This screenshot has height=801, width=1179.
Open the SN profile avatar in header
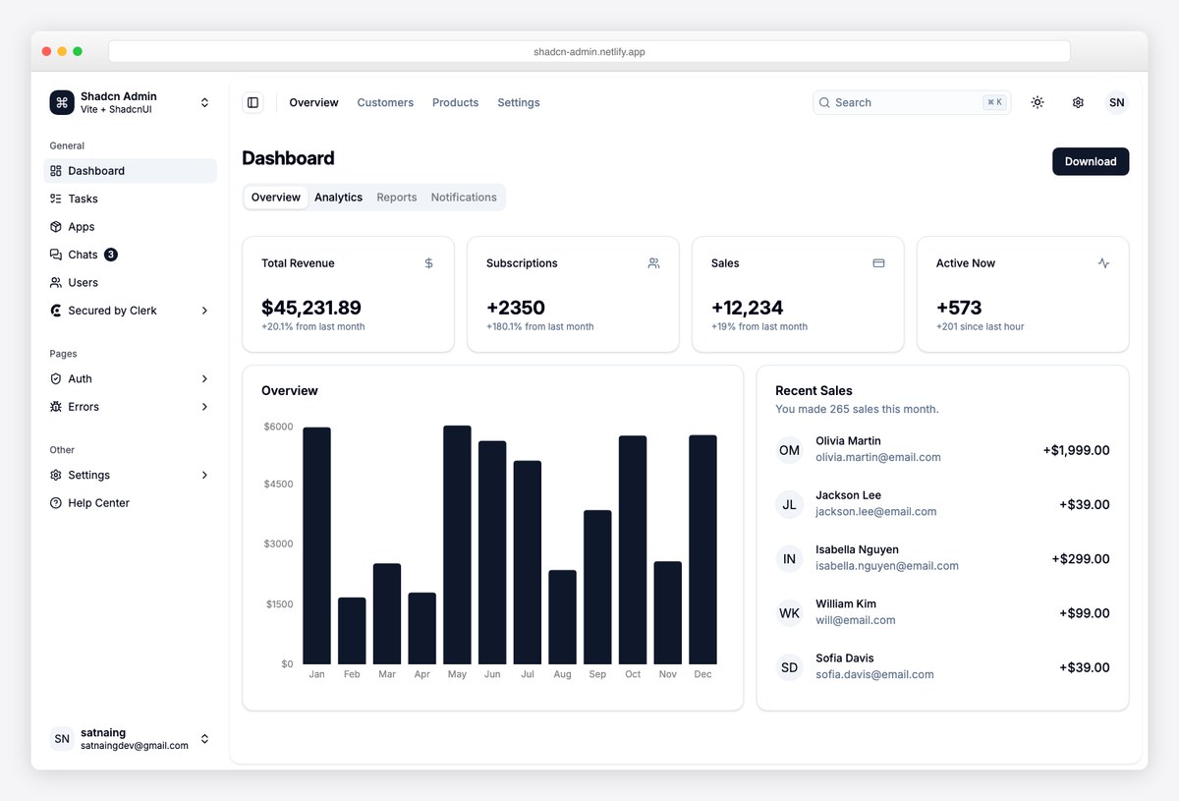pyautogui.click(x=1116, y=102)
